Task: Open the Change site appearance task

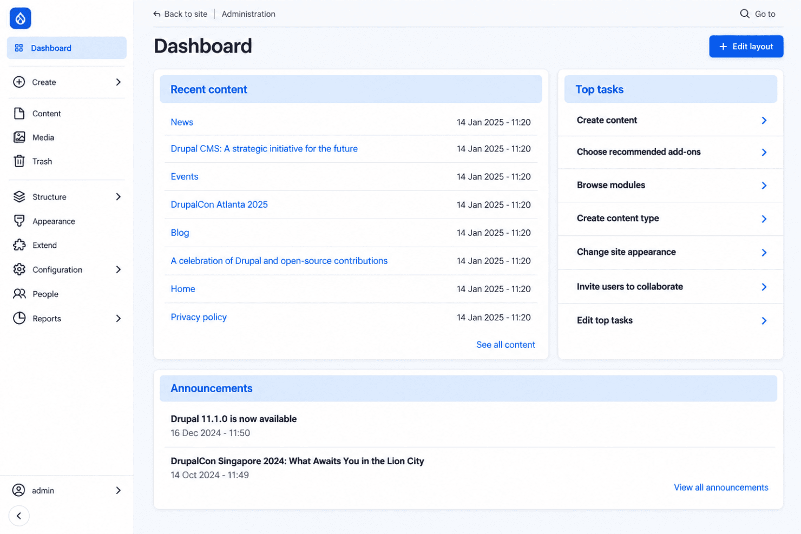Action: point(671,252)
